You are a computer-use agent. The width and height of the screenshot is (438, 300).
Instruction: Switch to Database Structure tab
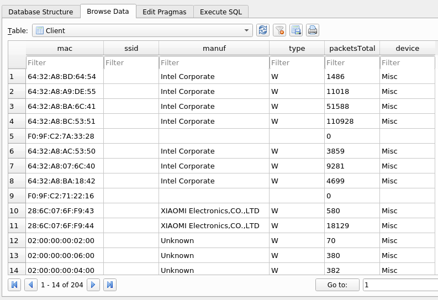click(41, 12)
